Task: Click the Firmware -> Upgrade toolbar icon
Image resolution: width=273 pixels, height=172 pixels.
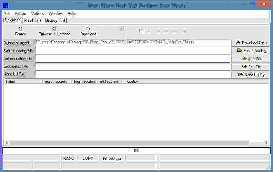Action: 54,28
